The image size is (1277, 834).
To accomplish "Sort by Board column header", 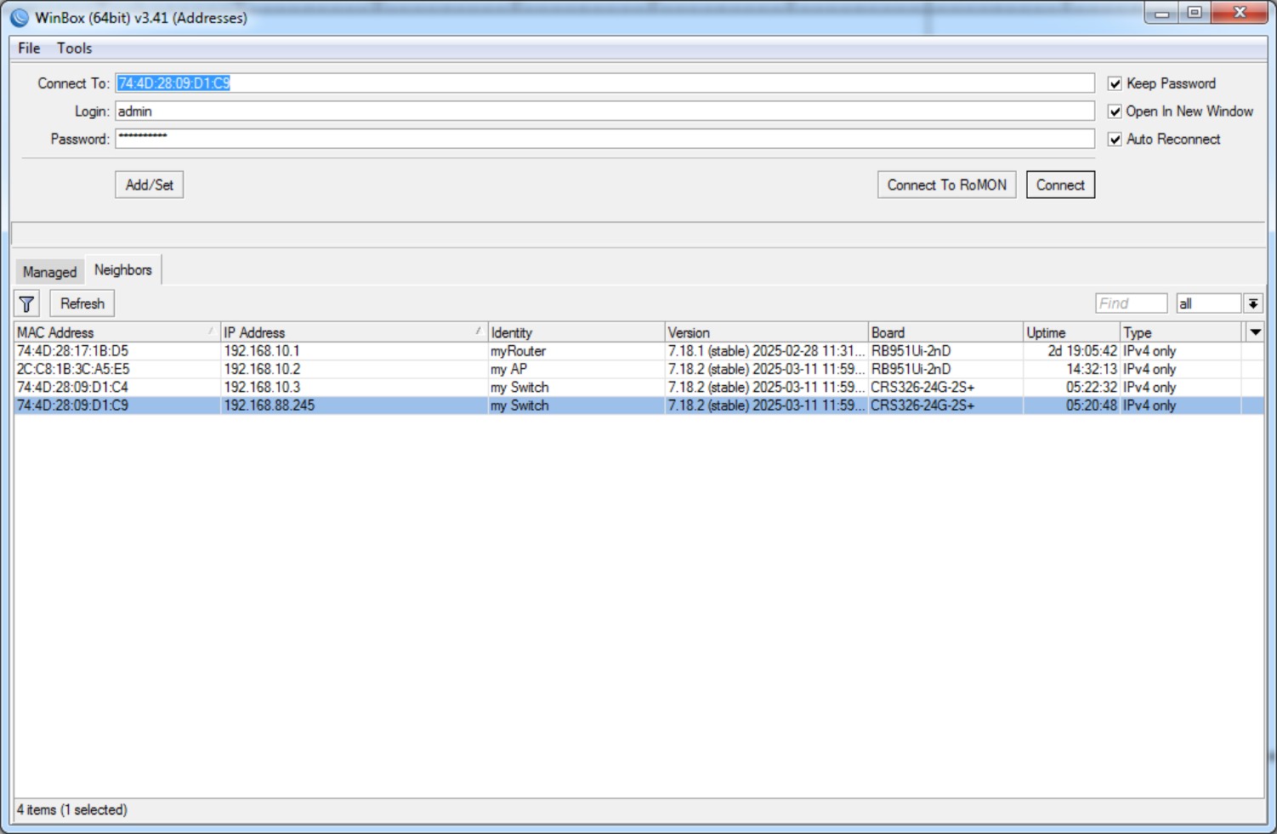I will 945,332.
